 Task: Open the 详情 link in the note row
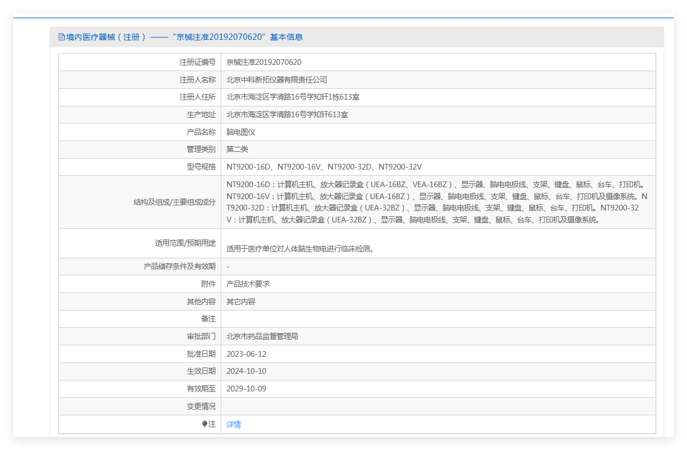coord(233,424)
